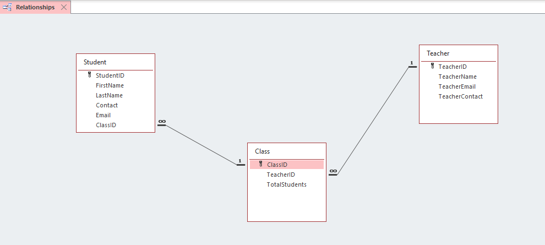Select the Student–Class relationship line
This screenshot has width=545, height=245.
tap(201, 145)
